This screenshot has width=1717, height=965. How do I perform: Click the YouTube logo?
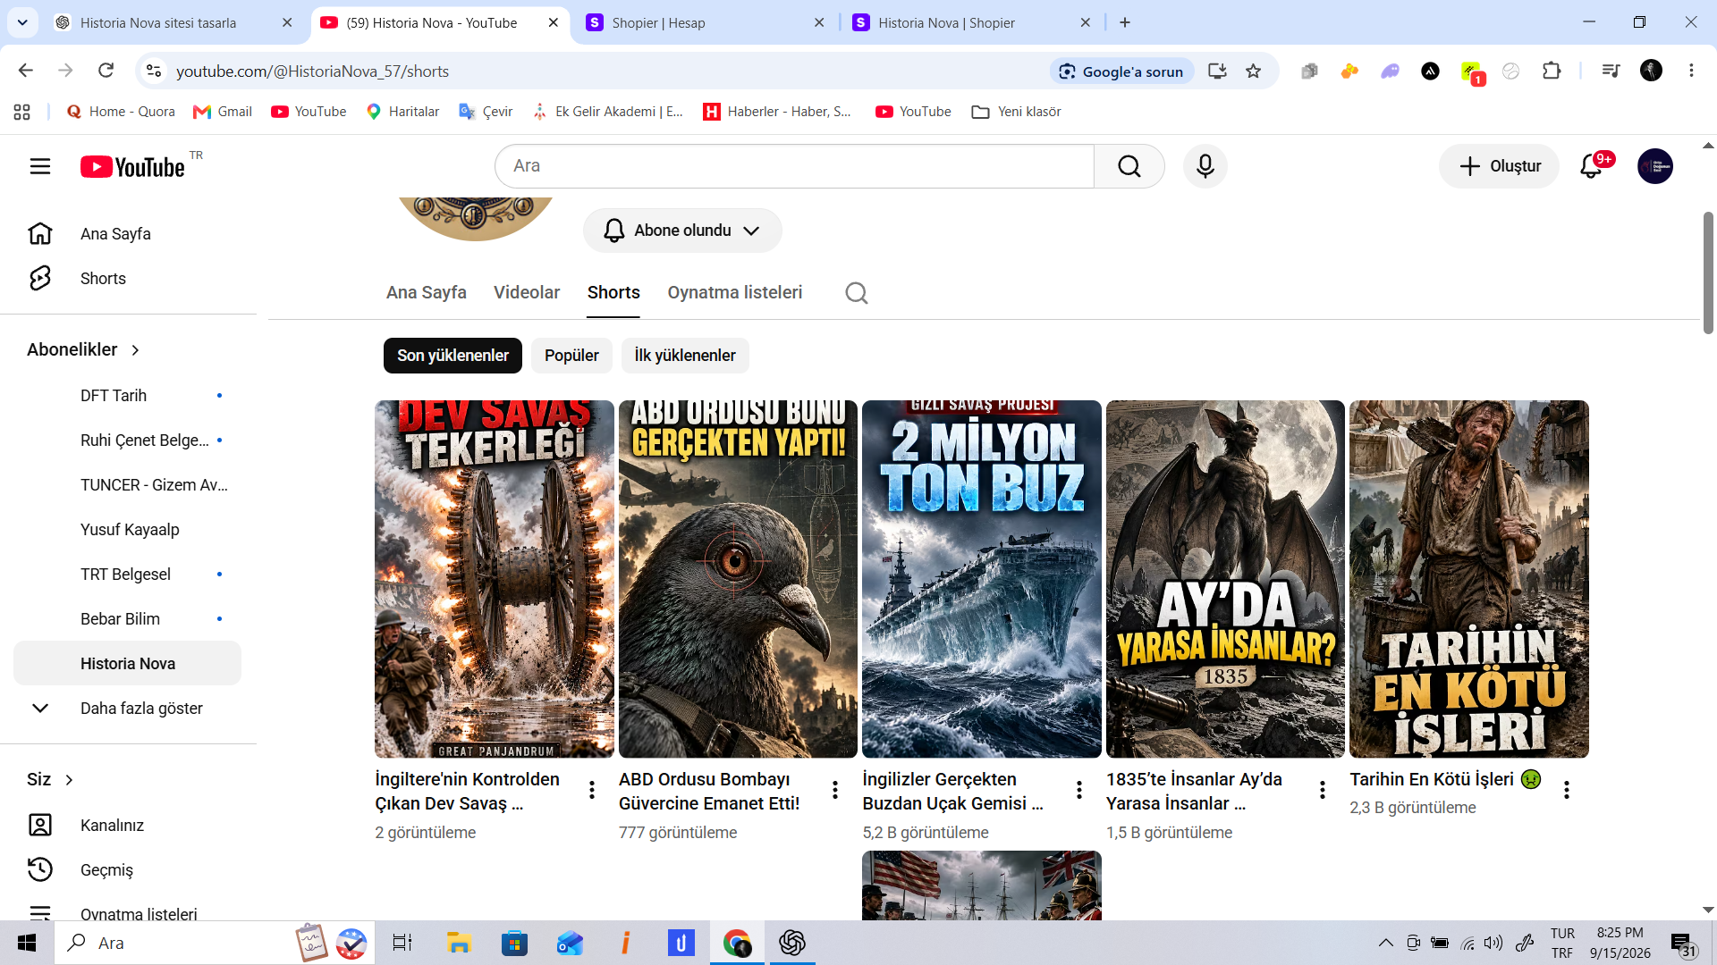coord(132,167)
